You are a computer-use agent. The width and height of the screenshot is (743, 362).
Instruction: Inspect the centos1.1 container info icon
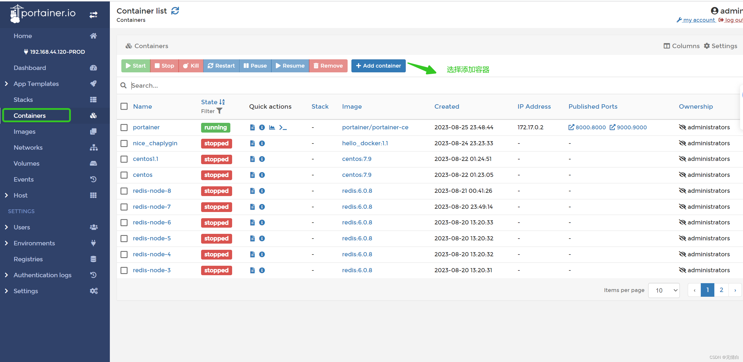(262, 159)
